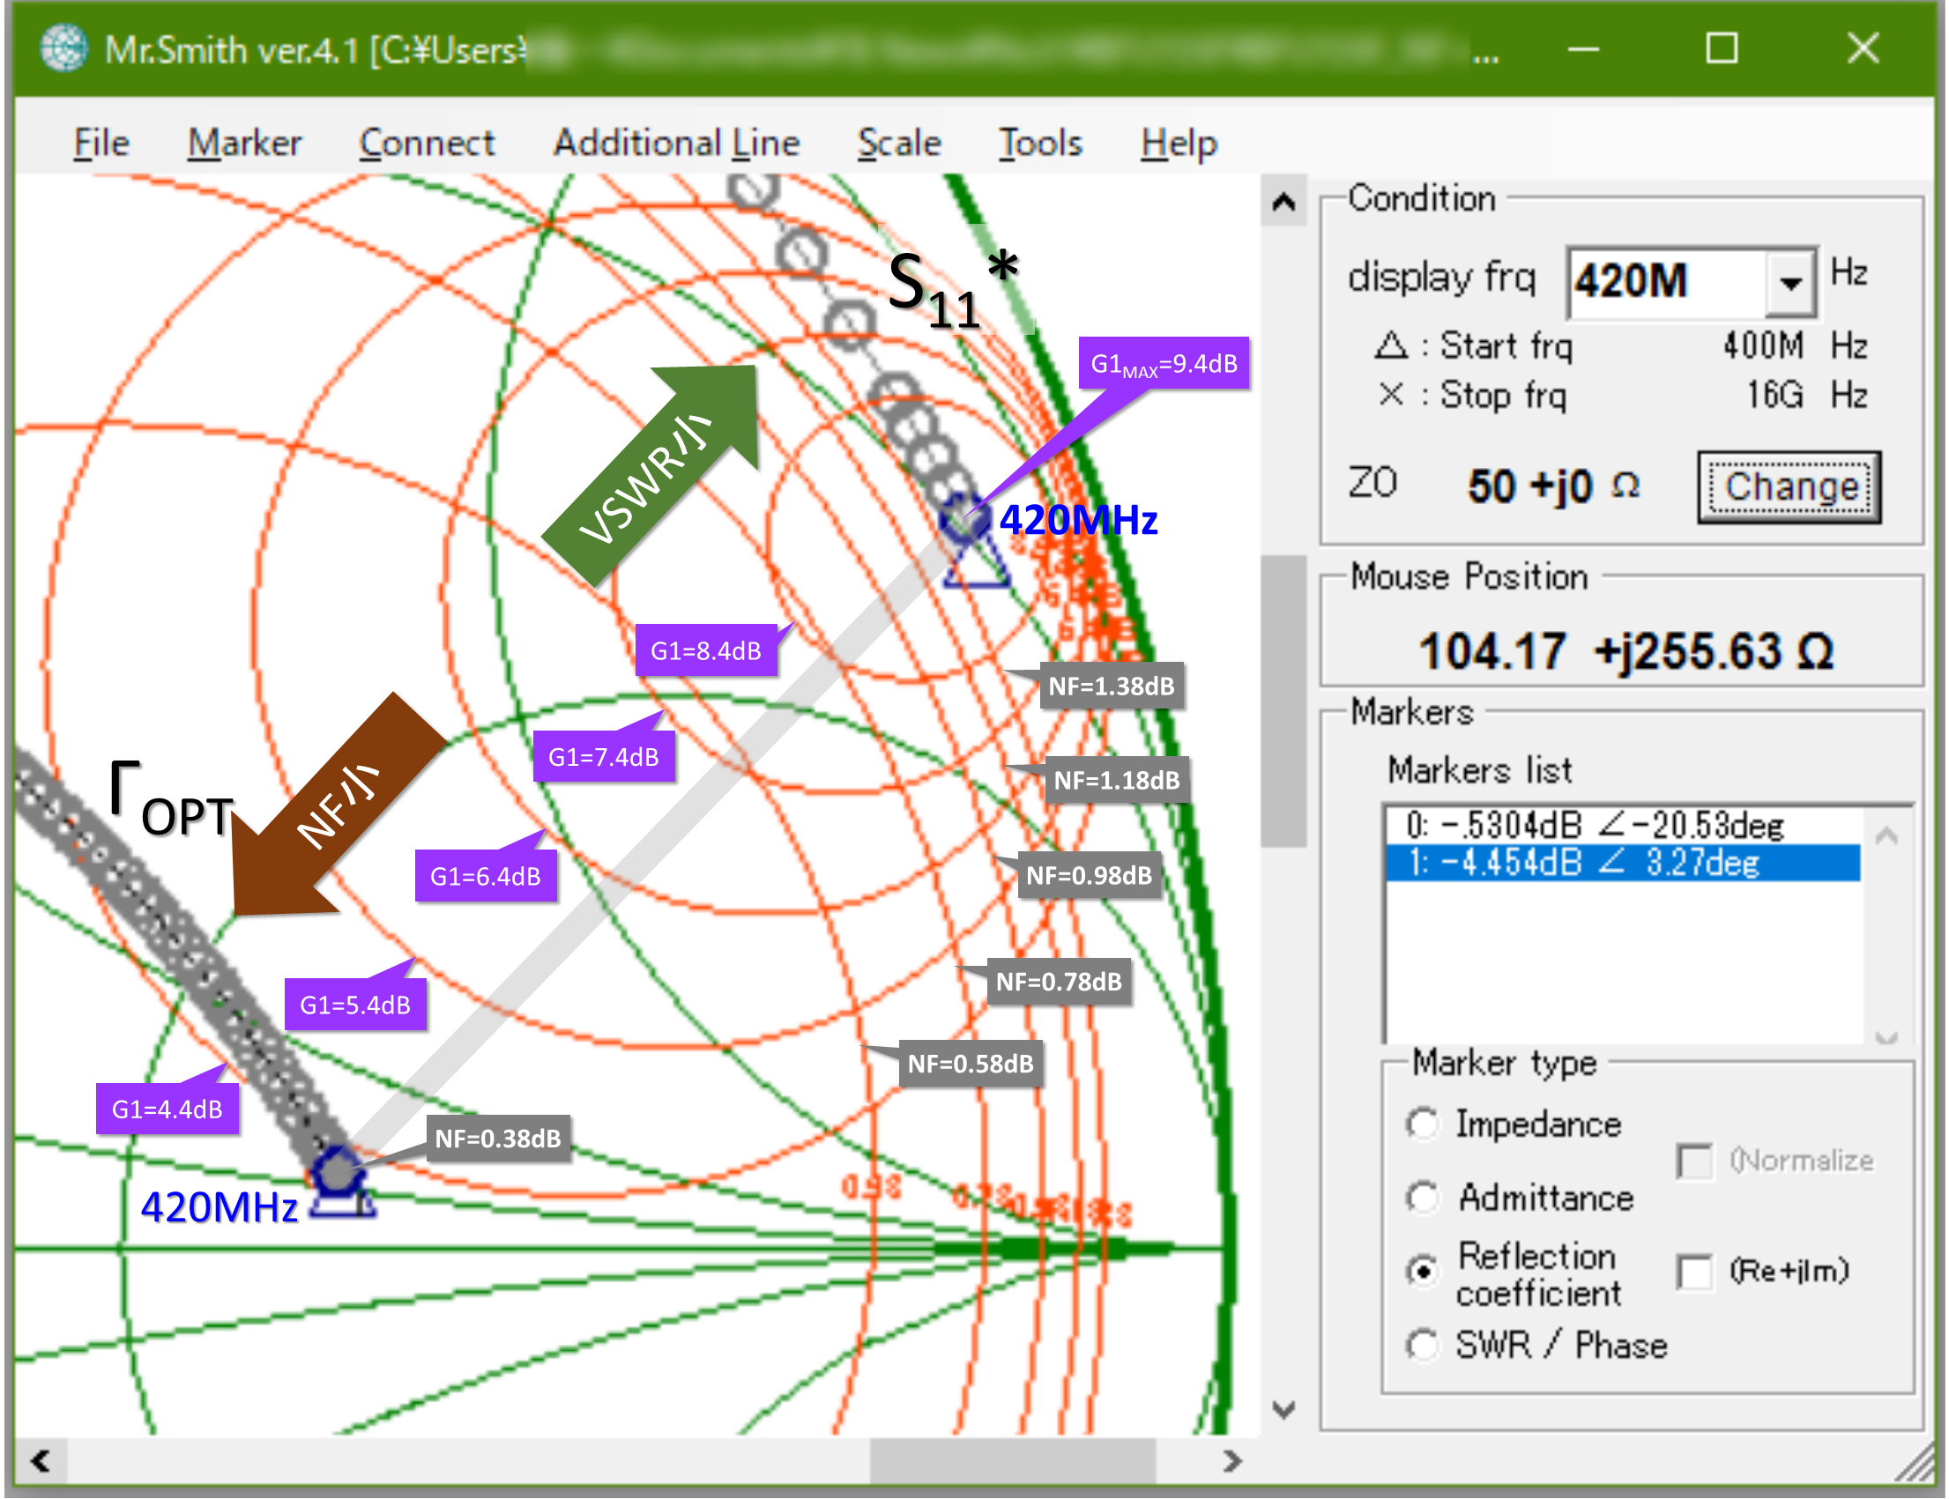Screen dimensions: 1949x1499
Task: Click markers list scroll down arrow
Action: [x=1886, y=1037]
